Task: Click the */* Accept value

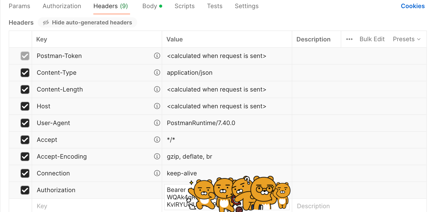Action: click(x=227, y=140)
